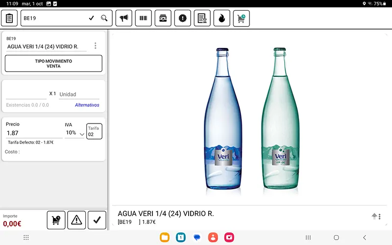Open the pink camera app in dock
This screenshot has width=392, height=245.
point(229,237)
